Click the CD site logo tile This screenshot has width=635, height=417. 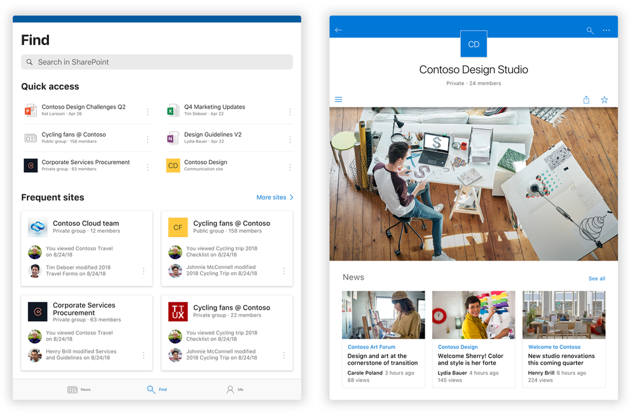[x=474, y=44]
